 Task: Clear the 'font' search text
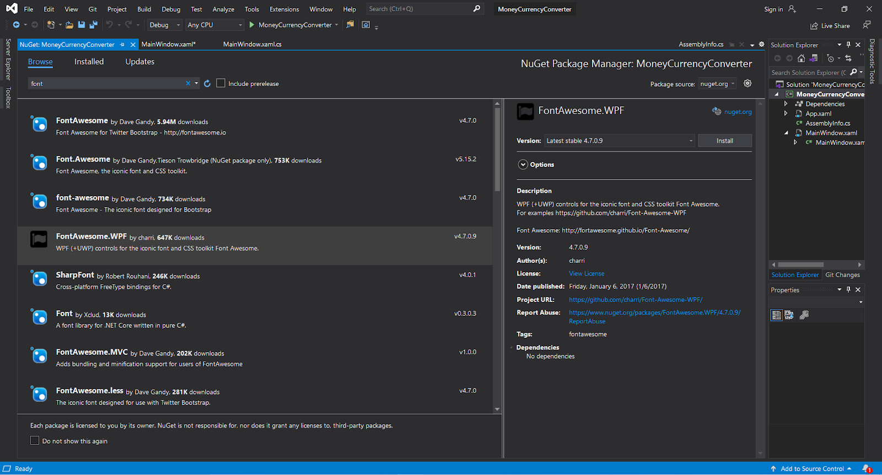(x=188, y=84)
